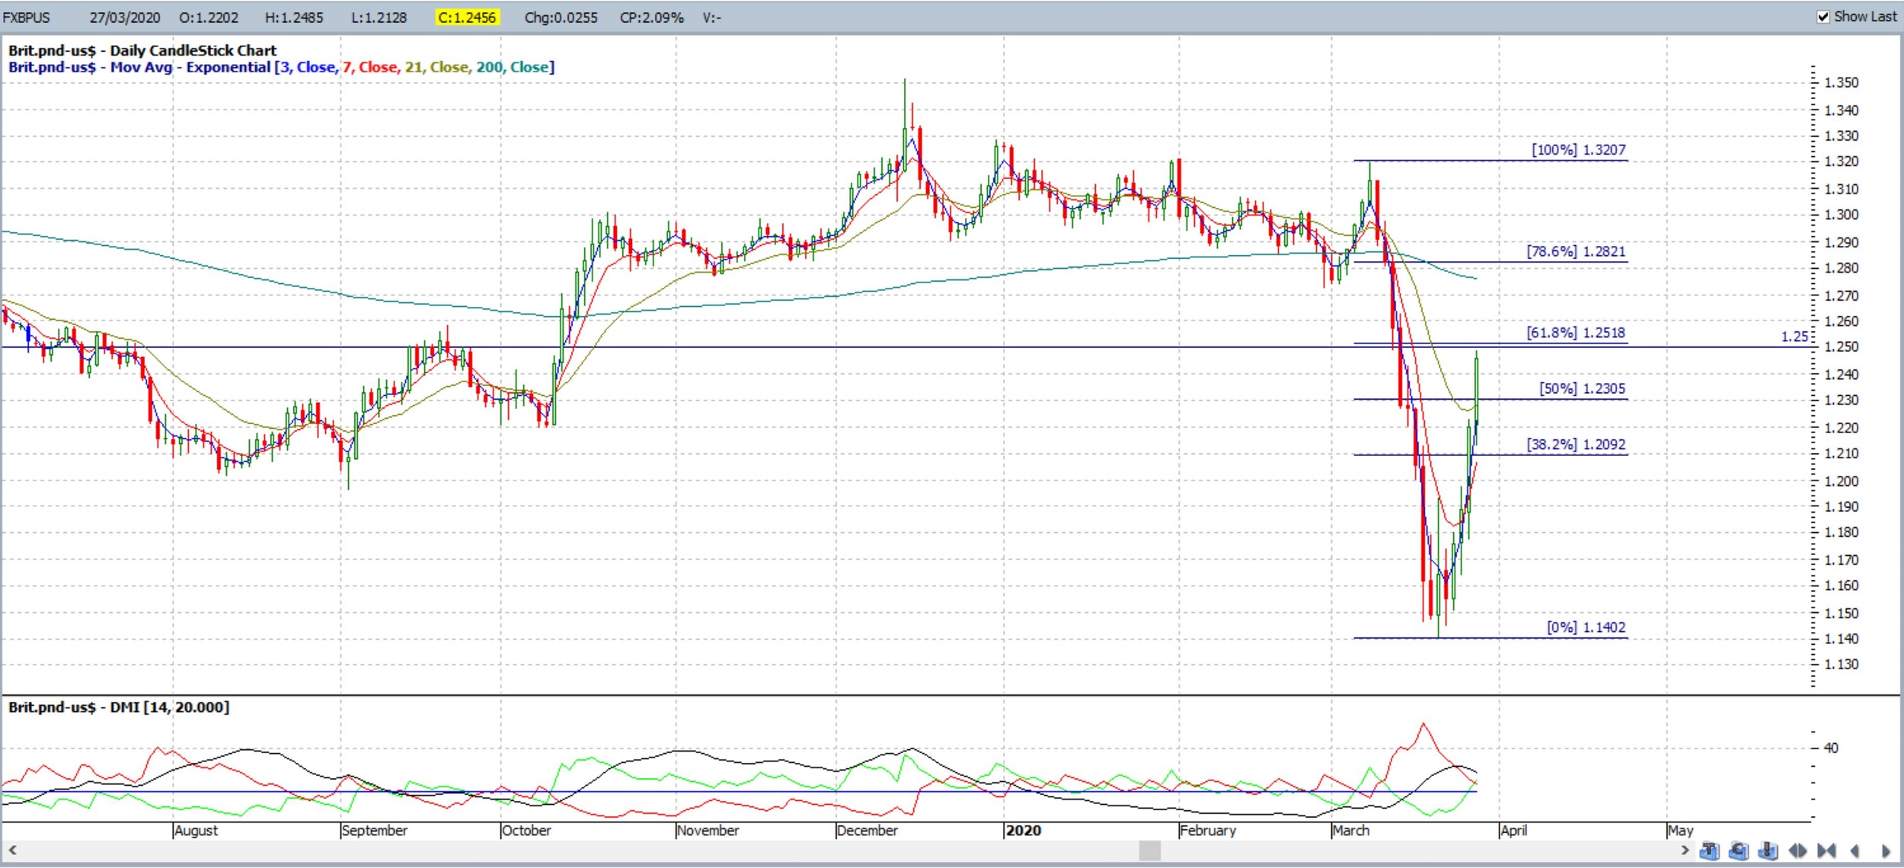Click the 1.350 price axis label
The width and height of the screenshot is (1904, 868).
[1842, 83]
